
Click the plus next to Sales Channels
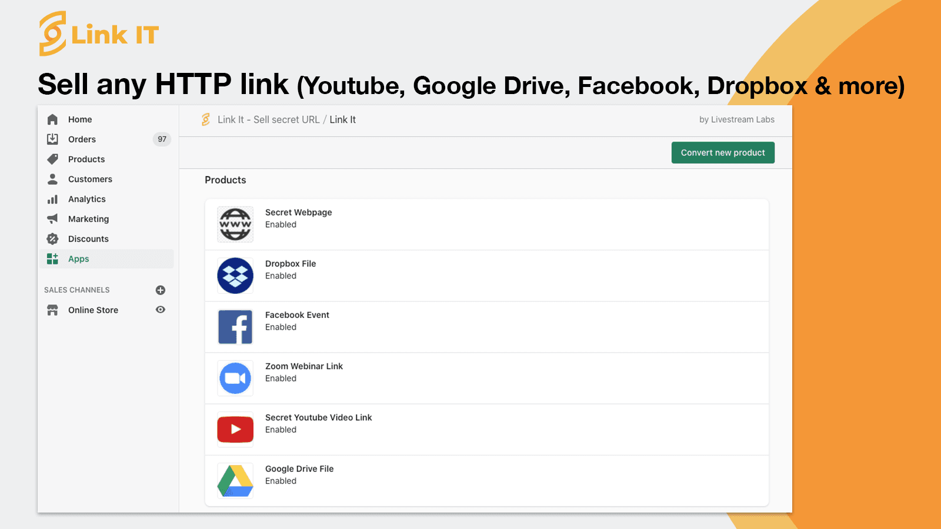[160, 290]
